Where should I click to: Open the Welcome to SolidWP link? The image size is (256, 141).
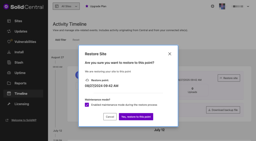pos(24,120)
